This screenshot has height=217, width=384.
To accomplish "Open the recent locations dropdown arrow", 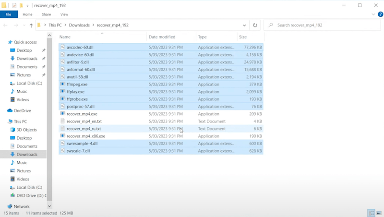I will point(24,25).
